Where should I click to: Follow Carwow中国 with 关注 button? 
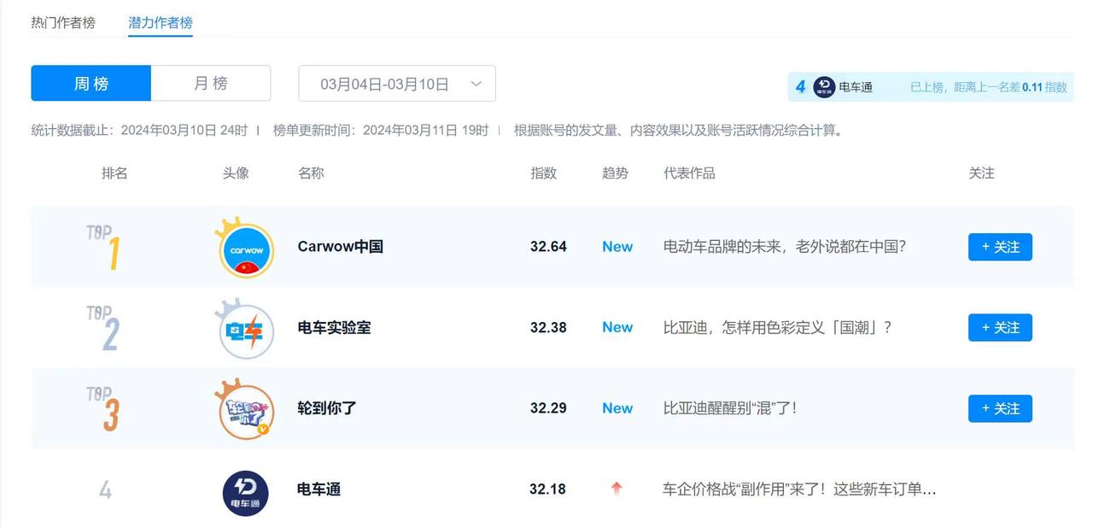click(1000, 247)
